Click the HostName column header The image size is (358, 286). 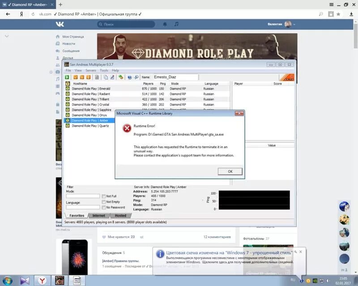(80, 84)
